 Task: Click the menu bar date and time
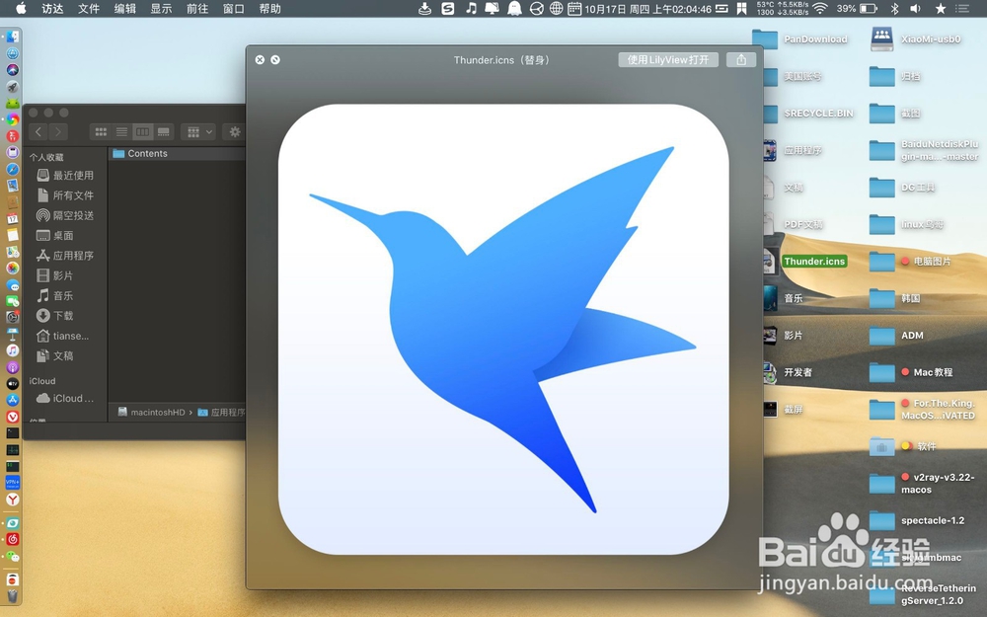pos(647,9)
